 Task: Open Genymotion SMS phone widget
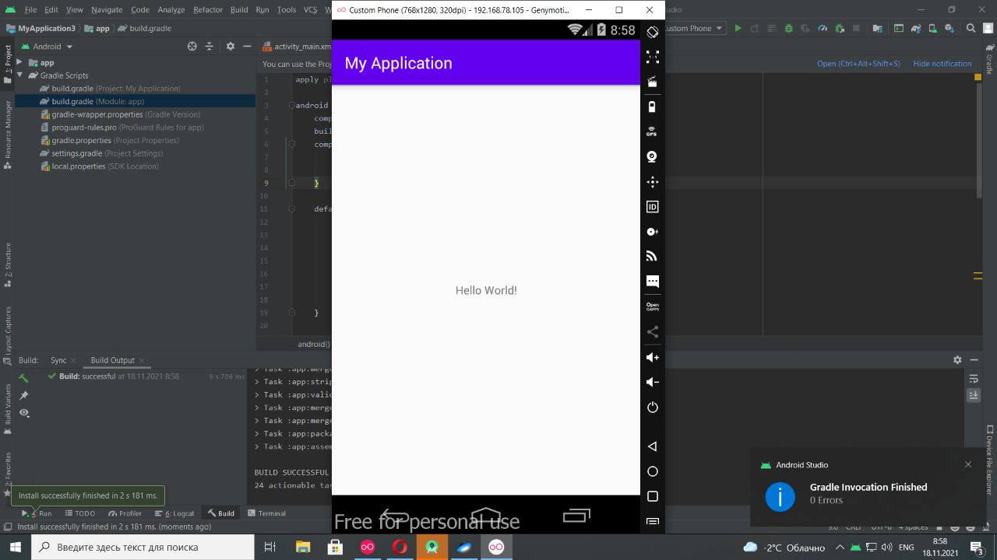(653, 282)
